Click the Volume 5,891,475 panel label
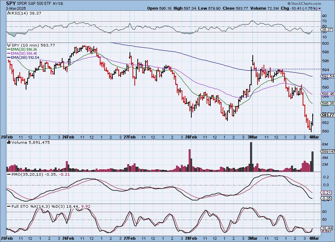Viewport: 335px width, 242px height. point(31,142)
